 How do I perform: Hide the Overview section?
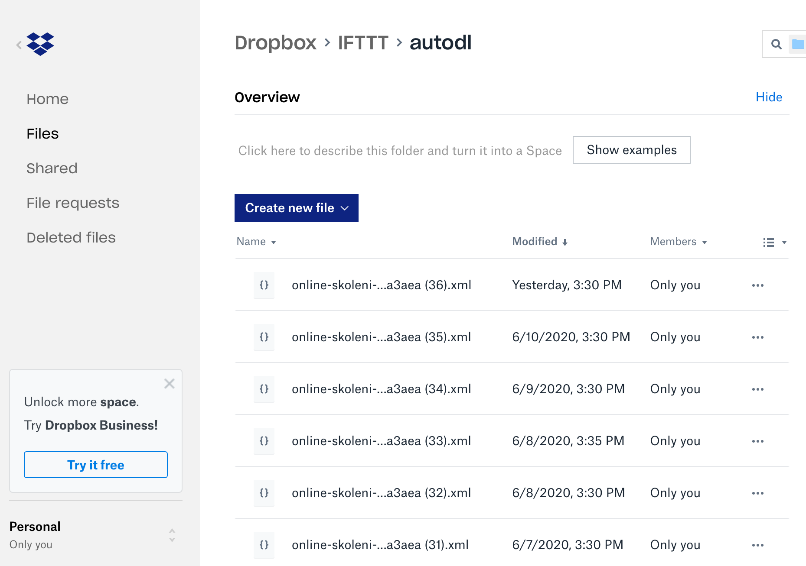click(x=769, y=97)
